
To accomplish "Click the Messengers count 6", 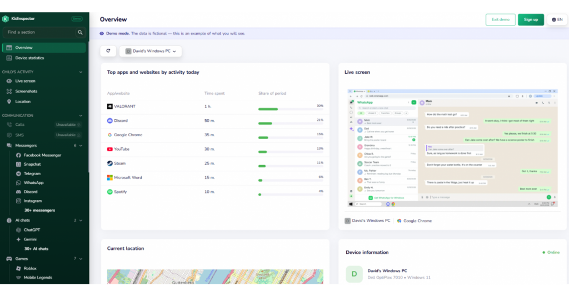I will point(75,146).
